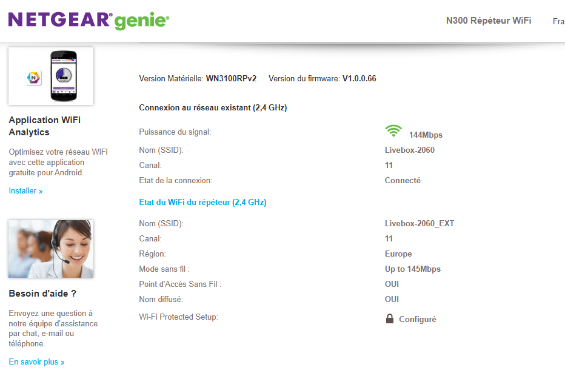The image size is (565, 370).
Task: Click the padlock icon beside Configuré
Action: point(390,318)
